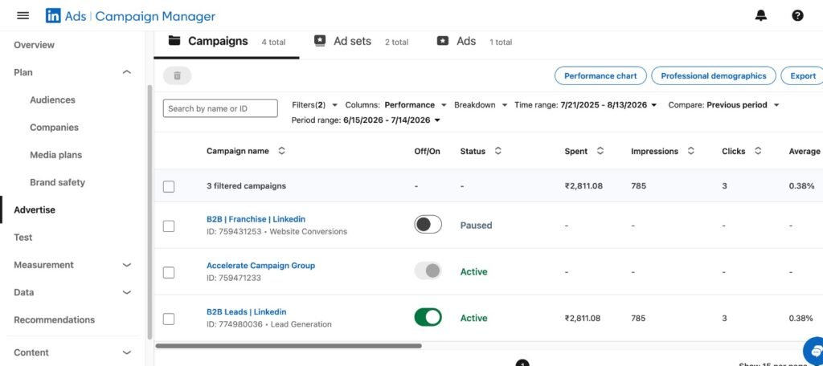The image size is (823, 366).
Task: Open the chat support bubble
Action: (815, 350)
